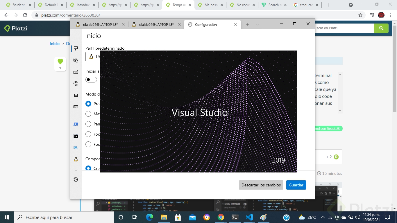Select the Max launch mode radio button
This screenshot has width=397, height=223.
(x=88, y=114)
